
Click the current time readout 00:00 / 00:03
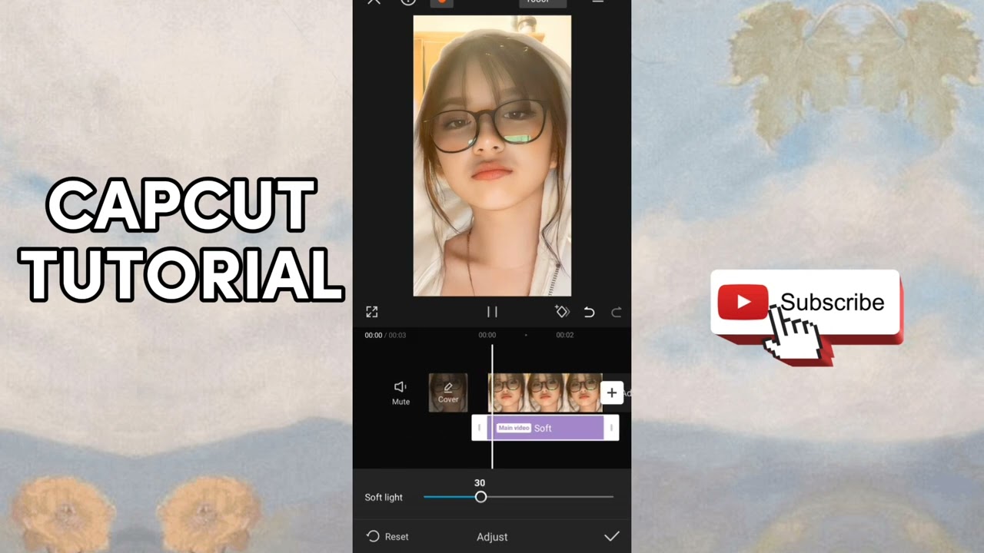point(385,335)
